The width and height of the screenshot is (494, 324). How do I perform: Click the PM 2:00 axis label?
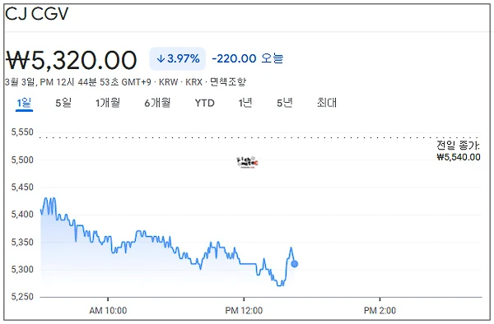pos(380,311)
